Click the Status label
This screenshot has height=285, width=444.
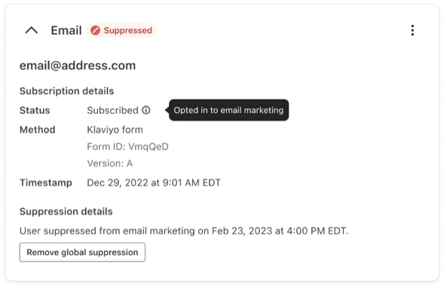[35, 110]
